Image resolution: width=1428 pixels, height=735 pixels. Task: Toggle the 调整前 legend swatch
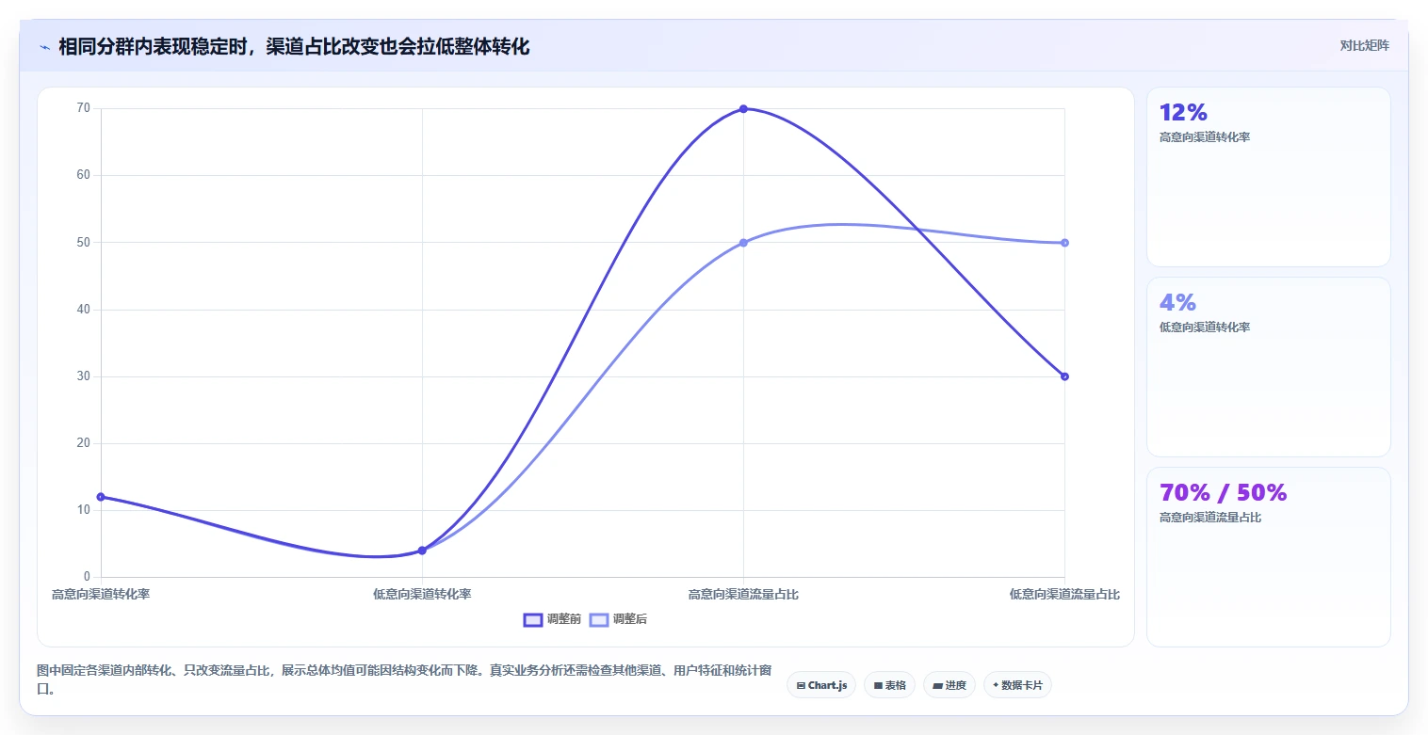tap(533, 619)
